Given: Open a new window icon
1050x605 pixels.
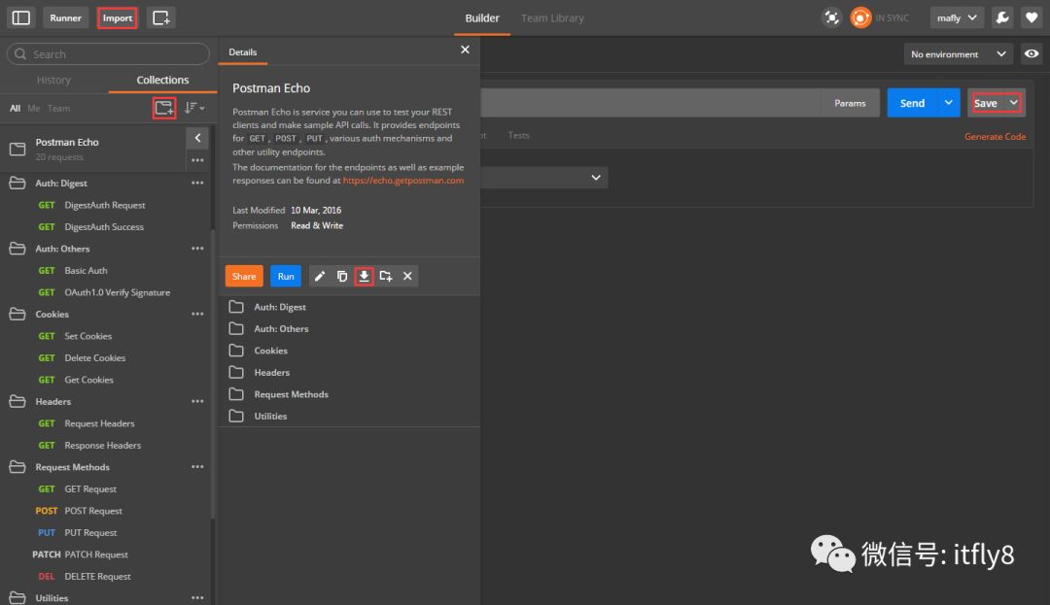Looking at the screenshot, I should pos(160,18).
